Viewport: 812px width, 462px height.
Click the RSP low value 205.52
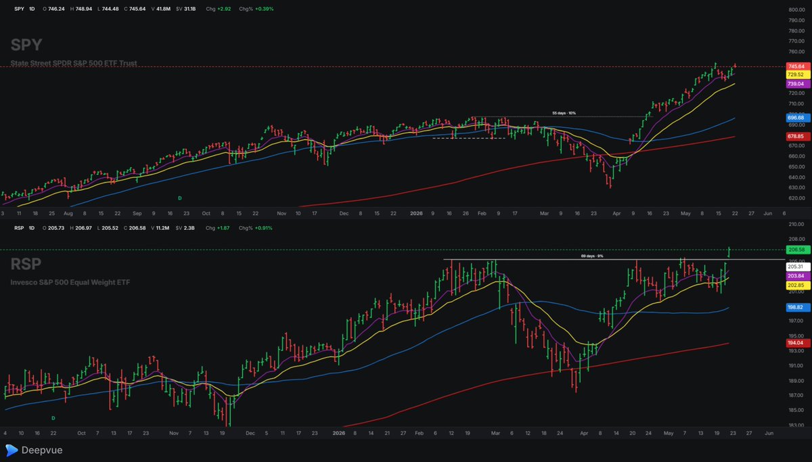(110, 228)
